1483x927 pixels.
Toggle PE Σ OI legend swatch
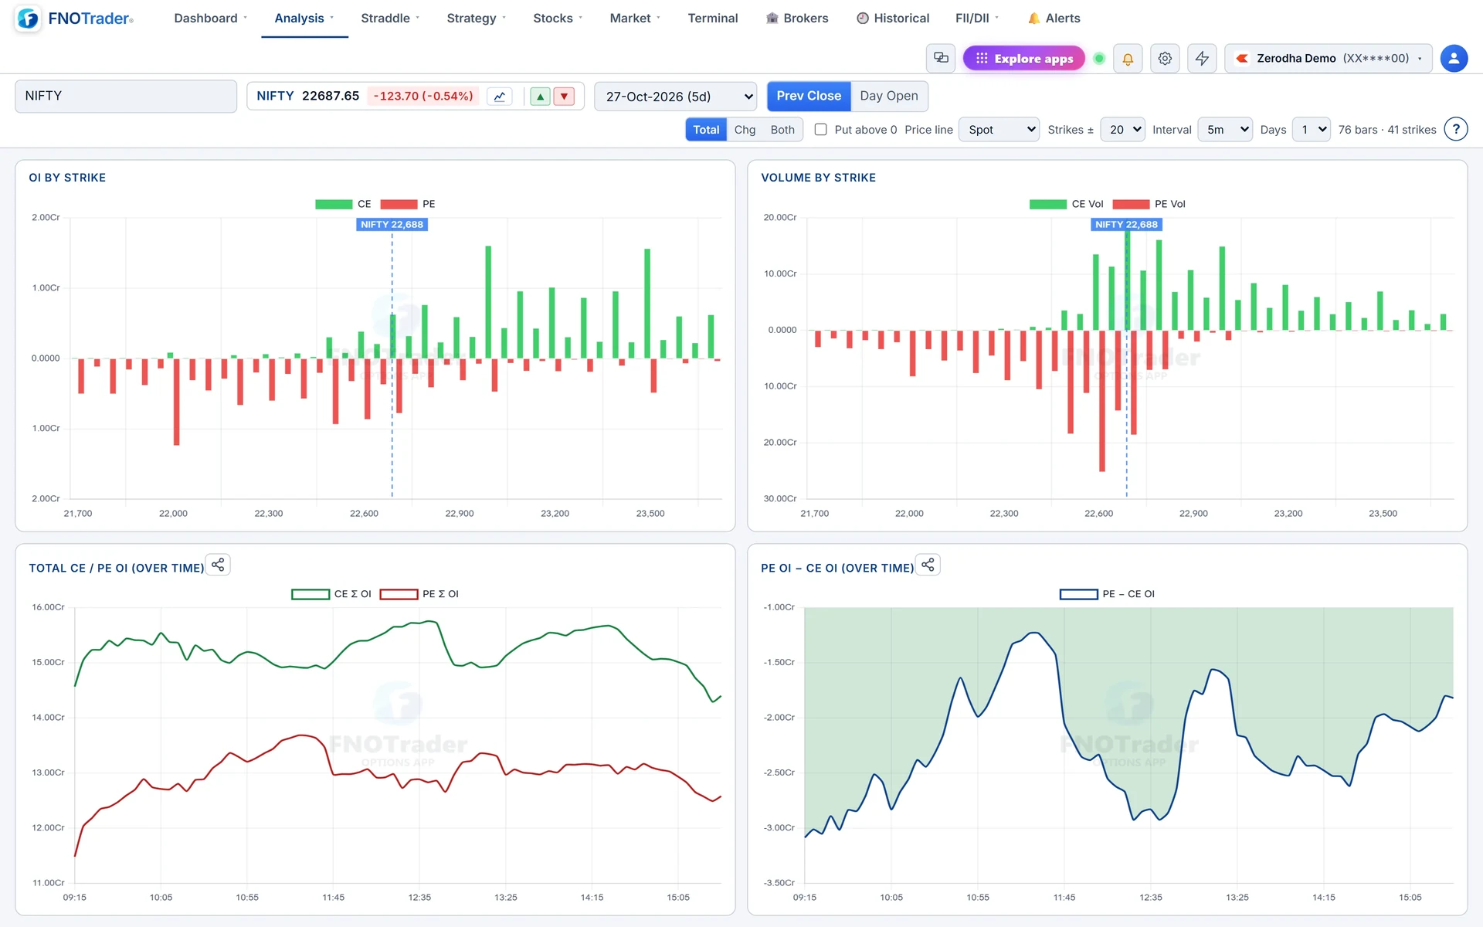pyautogui.click(x=399, y=594)
